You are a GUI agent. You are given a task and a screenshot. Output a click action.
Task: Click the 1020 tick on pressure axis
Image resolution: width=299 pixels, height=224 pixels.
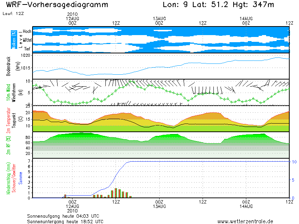coord(26,55)
